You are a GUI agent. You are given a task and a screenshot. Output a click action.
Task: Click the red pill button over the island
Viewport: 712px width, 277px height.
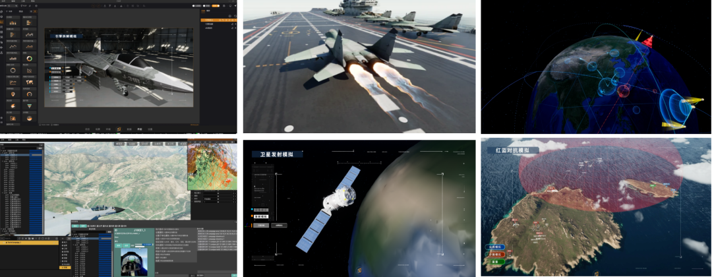(x=494, y=255)
